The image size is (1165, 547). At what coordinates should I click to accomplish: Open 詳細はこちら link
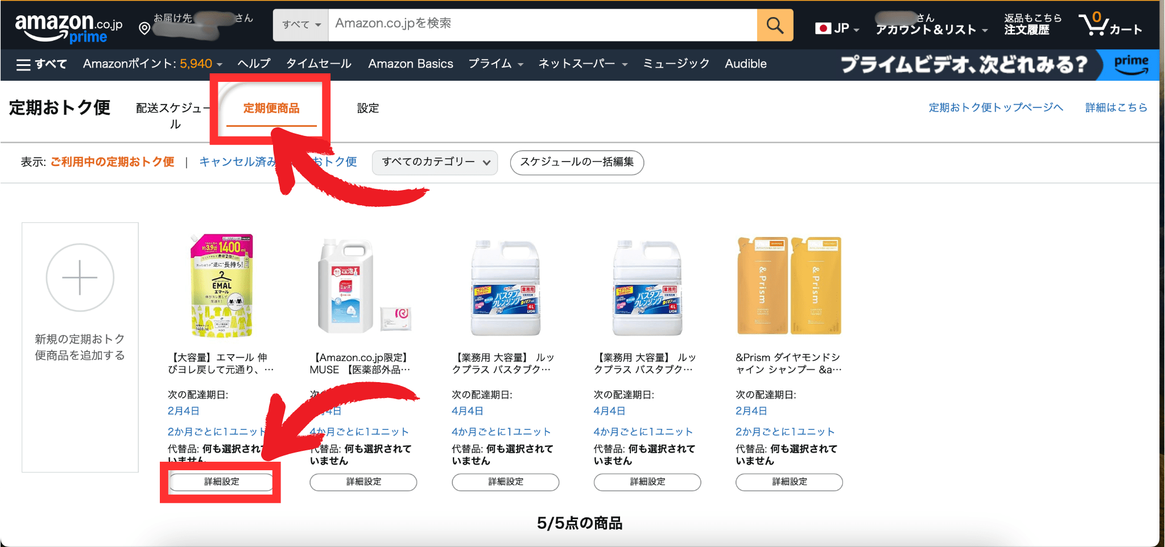[x=1116, y=107]
